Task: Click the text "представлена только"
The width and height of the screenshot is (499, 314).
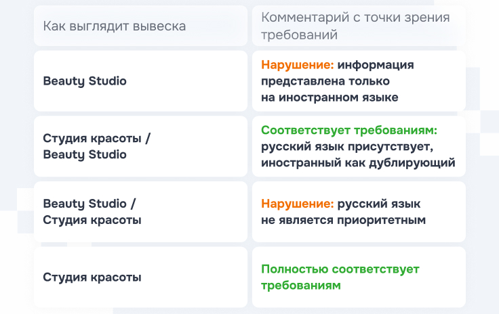Action: [325, 81]
